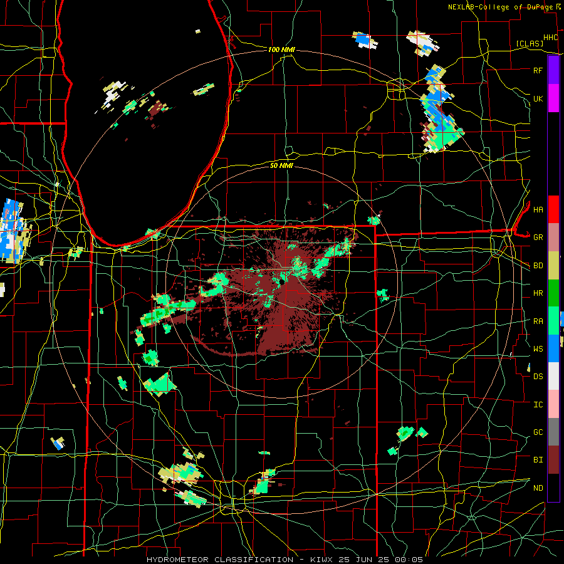Image resolution: width=564 pixels, height=564 pixels.
Task: Click the NEXLAB-College of DuPage text
Action: click(501, 7)
